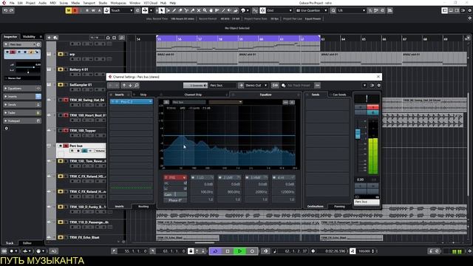Screen dimensions: 473x266
Task: Open the Grid snap type dropdown
Action: coord(279,10)
